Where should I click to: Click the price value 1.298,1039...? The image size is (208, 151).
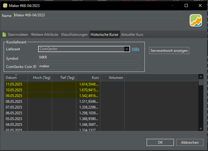[89, 113]
